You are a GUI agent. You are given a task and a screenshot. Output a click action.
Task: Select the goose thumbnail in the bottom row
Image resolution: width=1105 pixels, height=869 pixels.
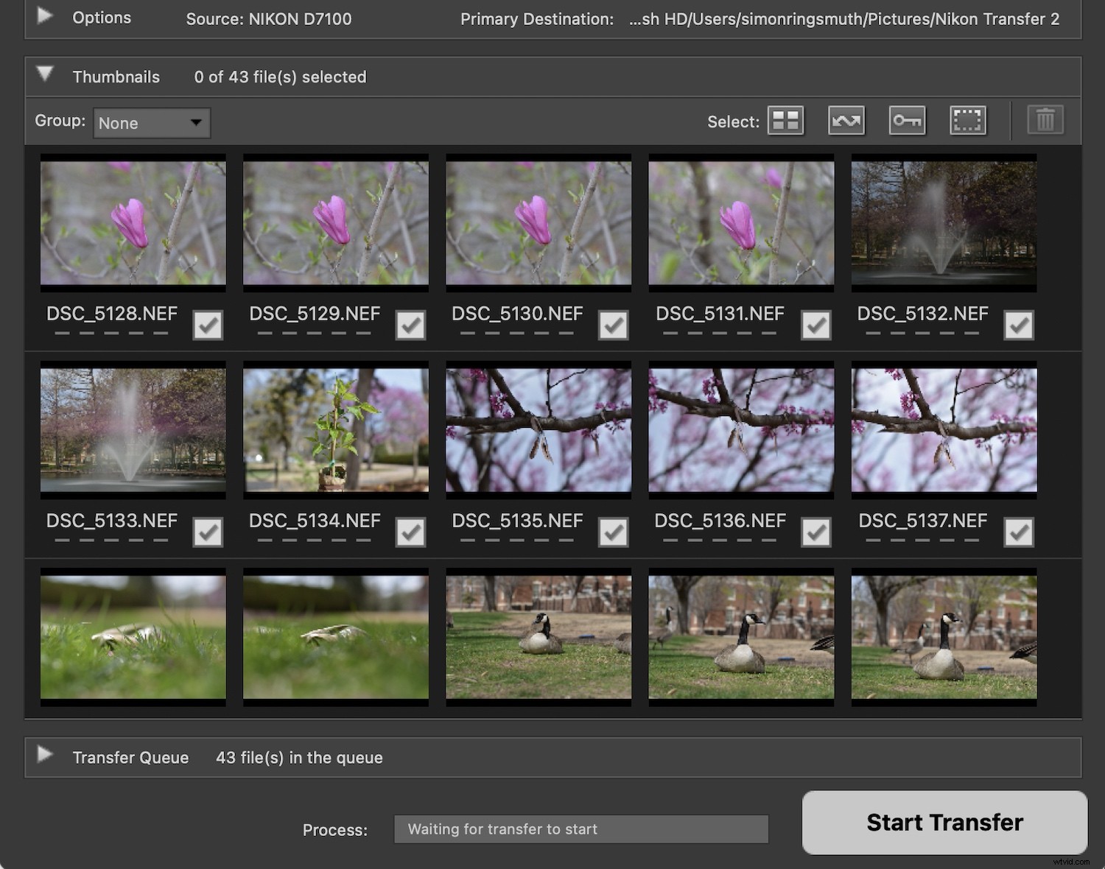point(538,636)
